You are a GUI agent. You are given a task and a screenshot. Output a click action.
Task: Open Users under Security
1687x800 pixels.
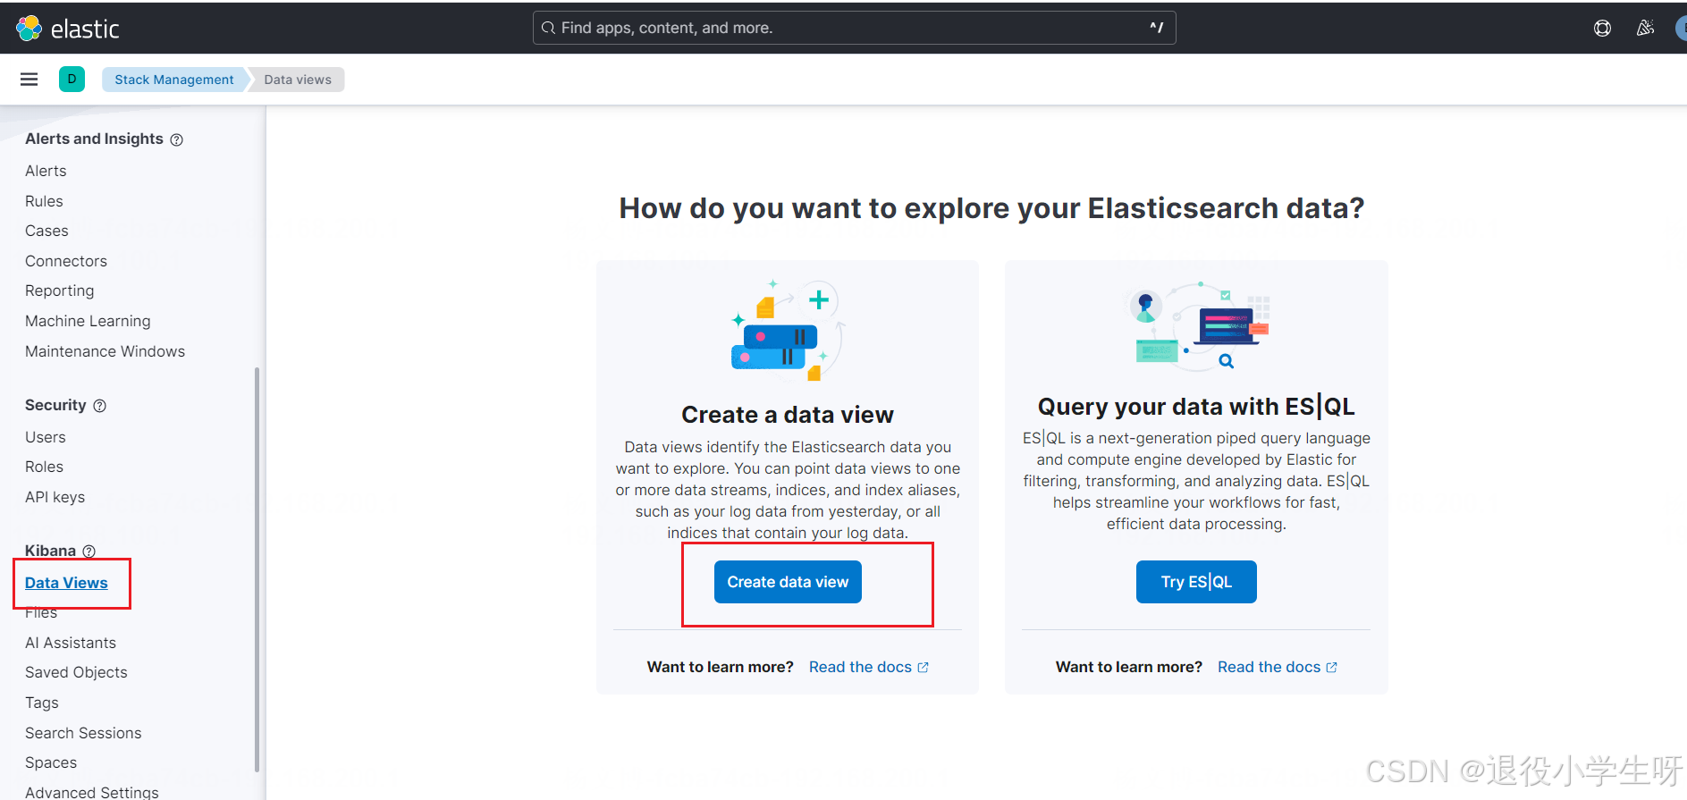click(x=46, y=437)
